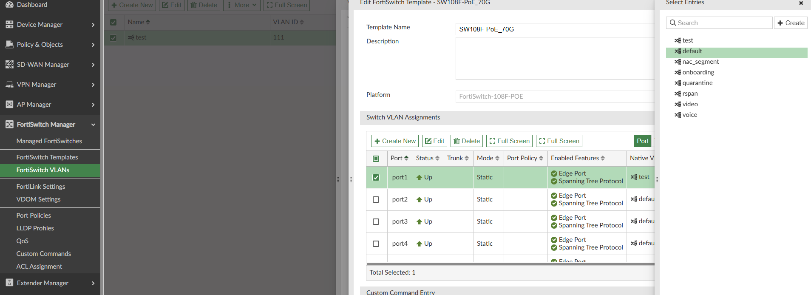
Task: Sort by Enabled Features column
Action: click(578, 158)
